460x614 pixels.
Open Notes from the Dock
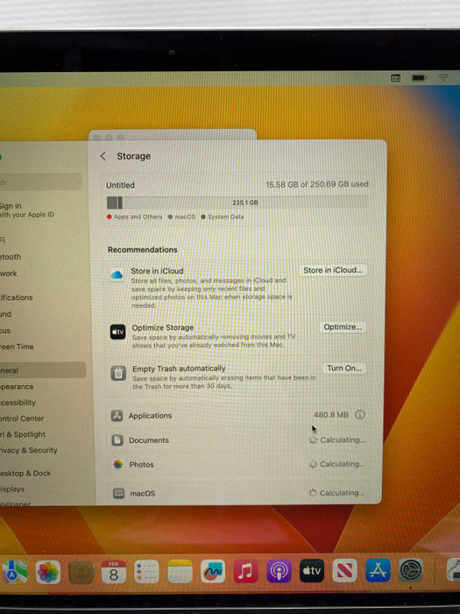tap(180, 571)
